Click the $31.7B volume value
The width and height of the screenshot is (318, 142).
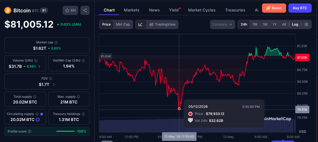click(x=15, y=66)
